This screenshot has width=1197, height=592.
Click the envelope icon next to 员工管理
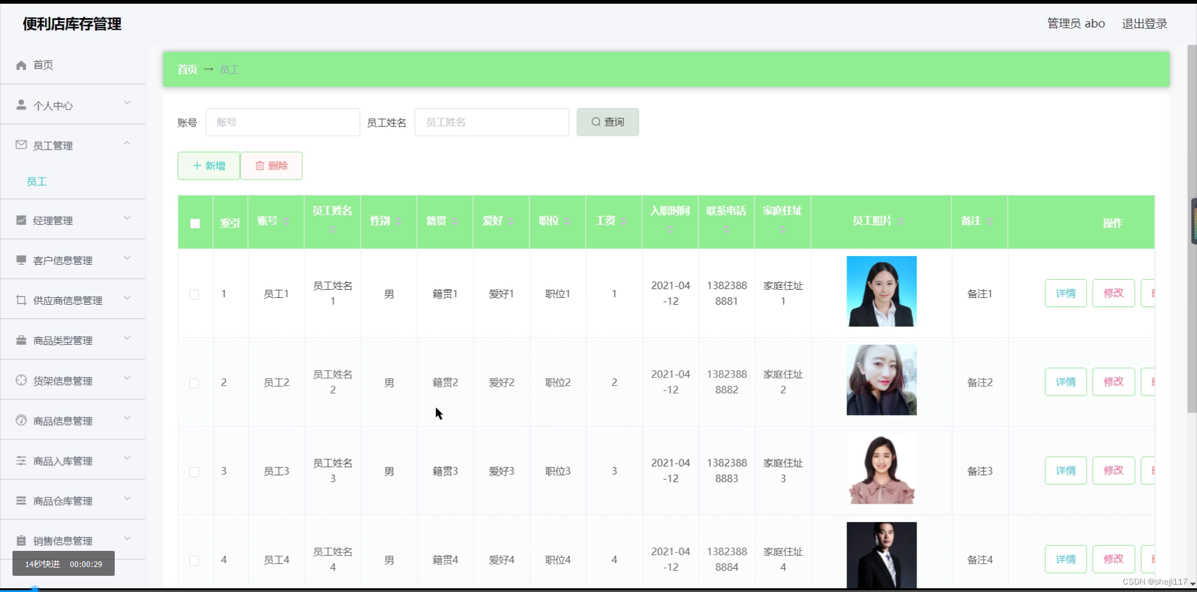click(21, 145)
